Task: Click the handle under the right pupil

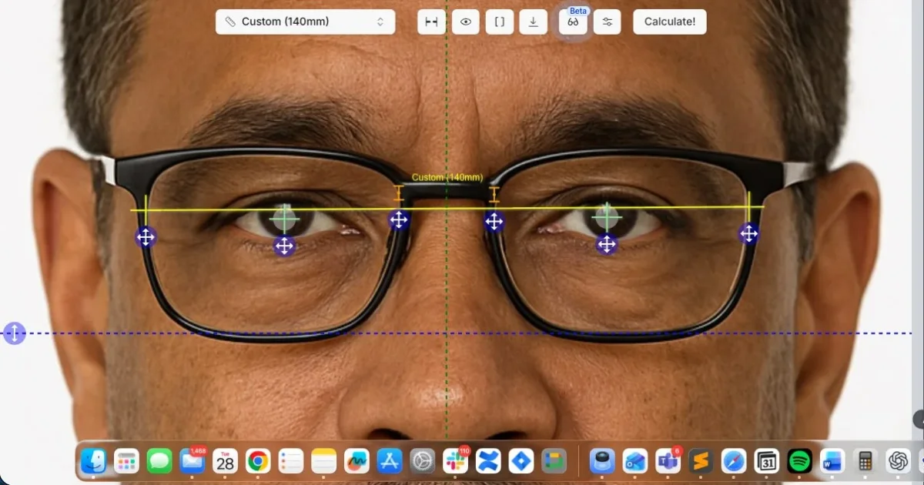Action: coord(607,244)
